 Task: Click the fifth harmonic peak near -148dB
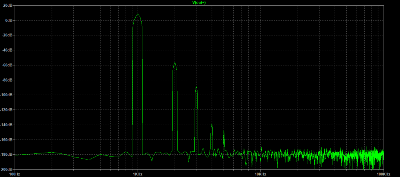pyautogui.click(x=224, y=131)
